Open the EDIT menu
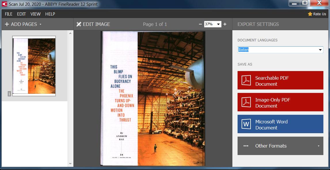 click(x=22, y=14)
